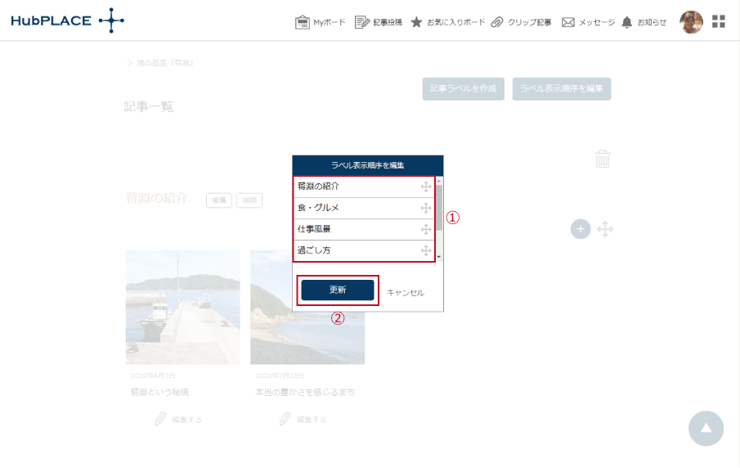740x468 pixels.
Task: Open the user profile avatar
Action: tap(691, 22)
